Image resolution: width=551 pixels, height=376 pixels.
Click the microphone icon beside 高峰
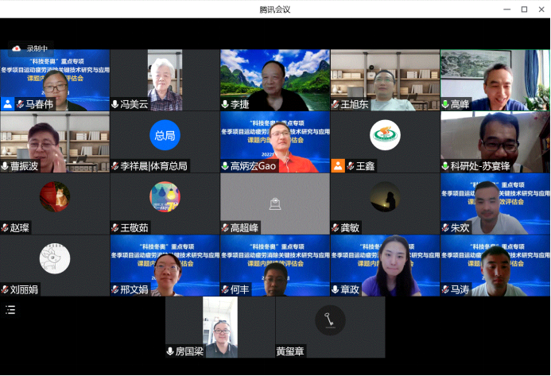pyautogui.click(x=445, y=104)
